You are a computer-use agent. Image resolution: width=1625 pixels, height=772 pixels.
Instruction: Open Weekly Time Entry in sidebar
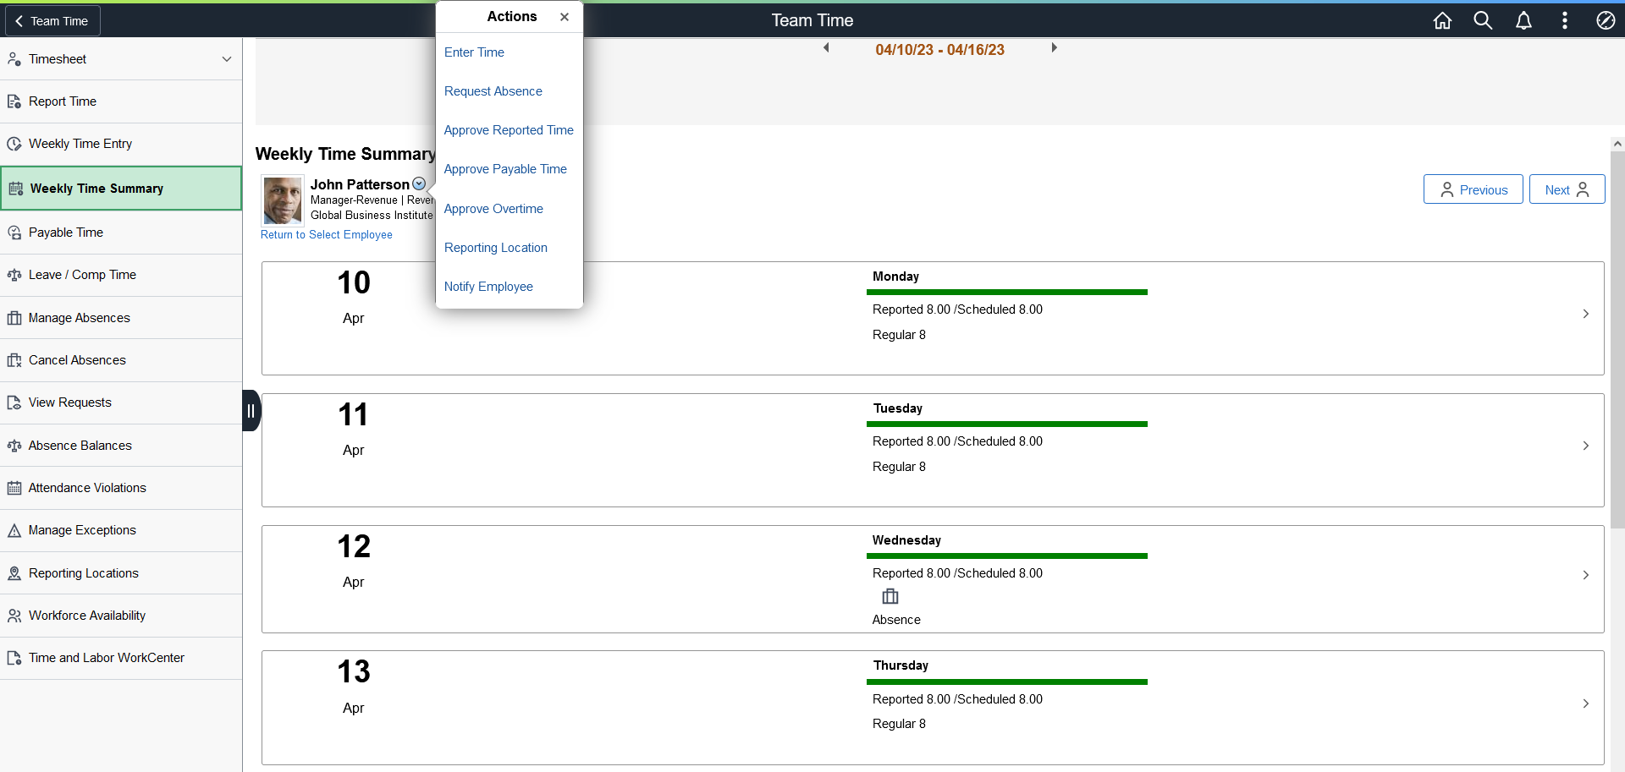tap(121, 144)
